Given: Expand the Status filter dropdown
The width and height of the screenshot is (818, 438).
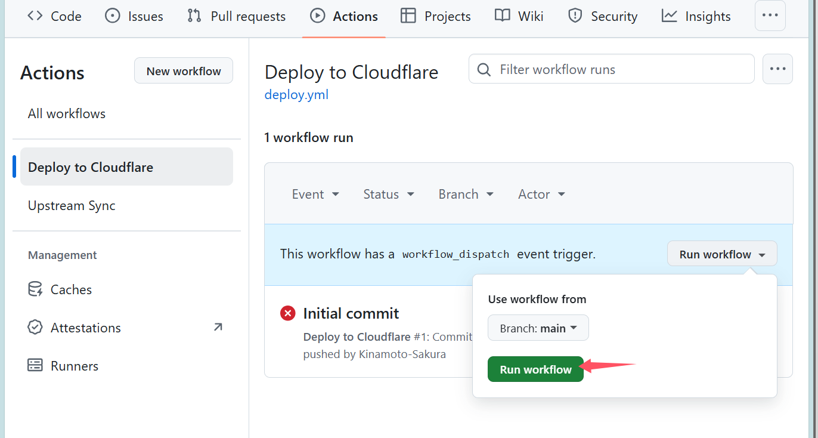Looking at the screenshot, I should pyautogui.click(x=389, y=194).
